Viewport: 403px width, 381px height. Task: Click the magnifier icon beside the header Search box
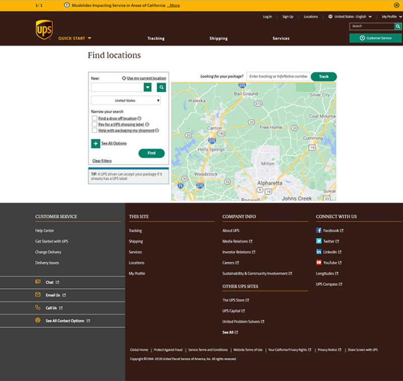398,26
